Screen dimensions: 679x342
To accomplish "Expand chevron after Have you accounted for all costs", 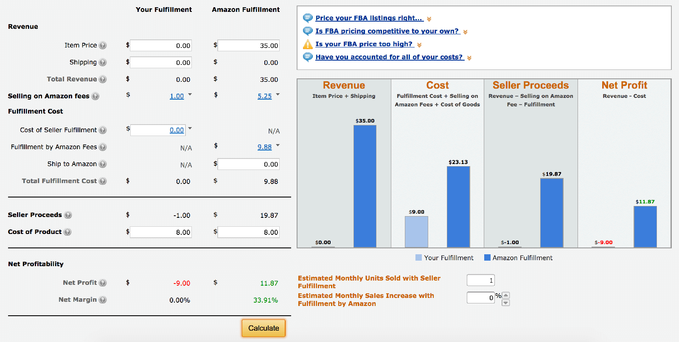I will click(469, 58).
